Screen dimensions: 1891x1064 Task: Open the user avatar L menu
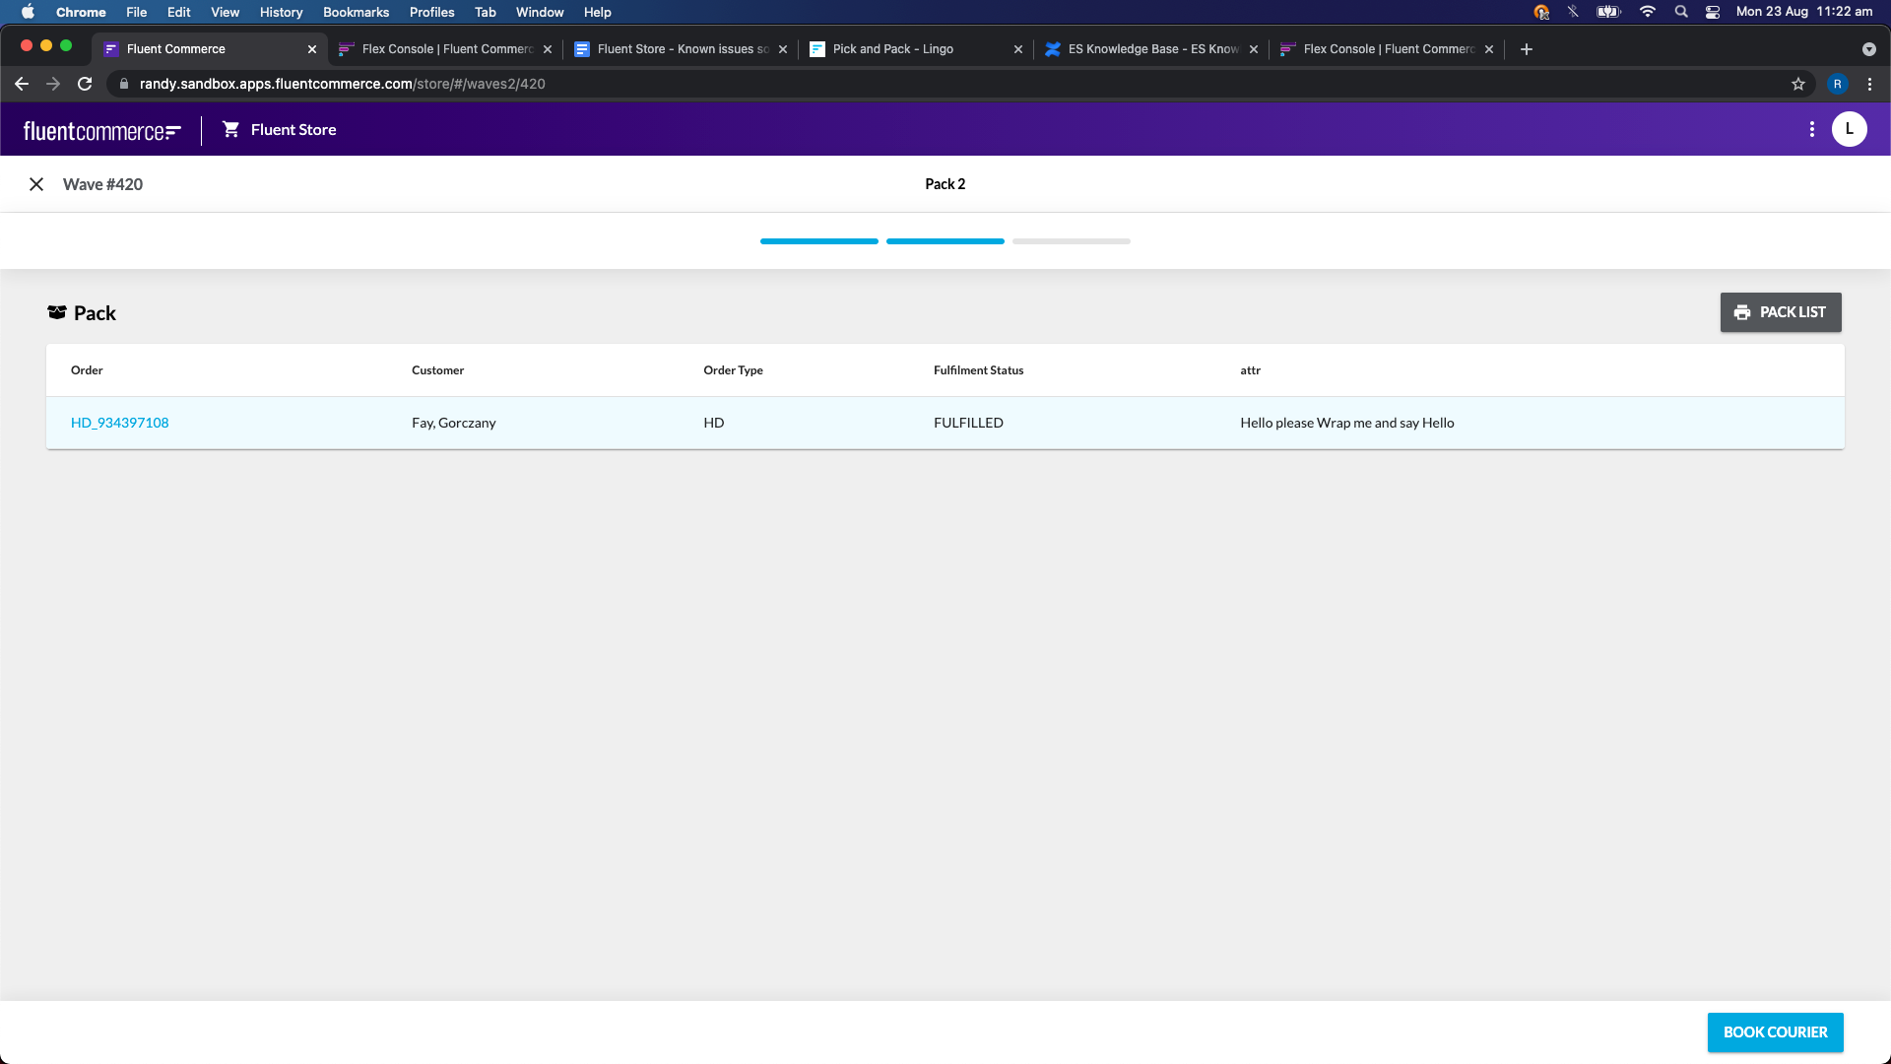[x=1849, y=129]
